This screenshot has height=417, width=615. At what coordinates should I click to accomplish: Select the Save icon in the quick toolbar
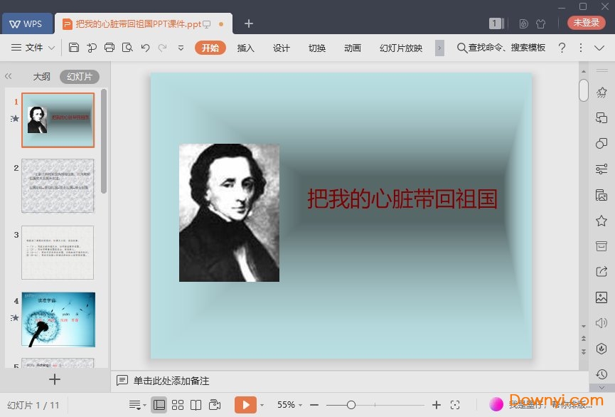tap(75, 48)
